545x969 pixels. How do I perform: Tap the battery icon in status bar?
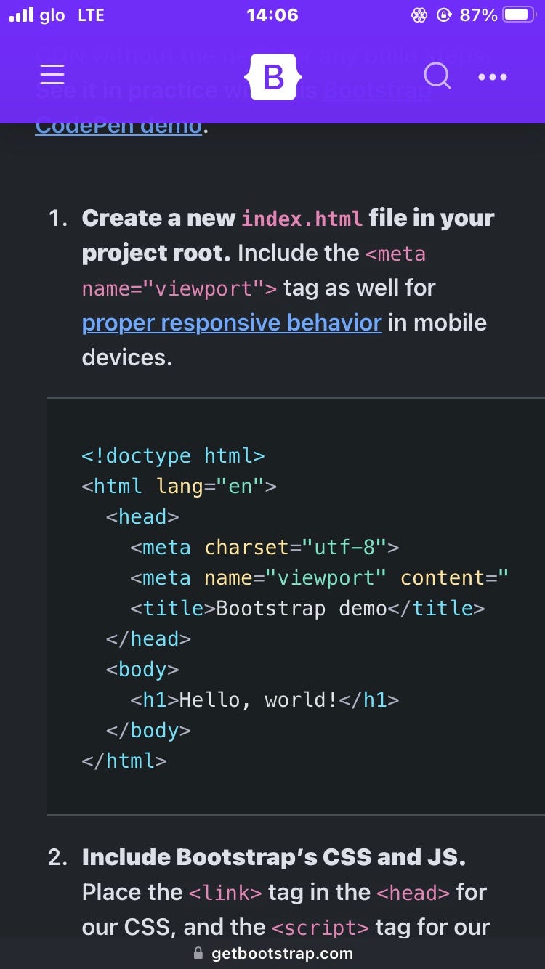click(520, 15)
